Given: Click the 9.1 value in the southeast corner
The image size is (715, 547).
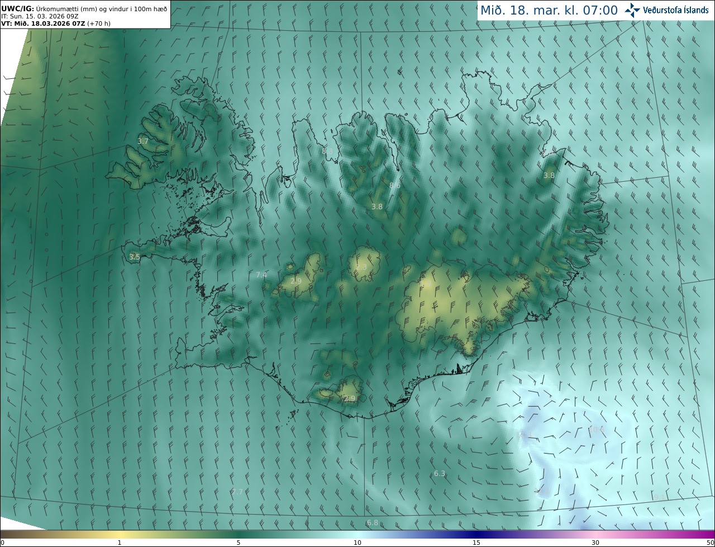Looking at the screenshot, I should (x=660, y=497).
